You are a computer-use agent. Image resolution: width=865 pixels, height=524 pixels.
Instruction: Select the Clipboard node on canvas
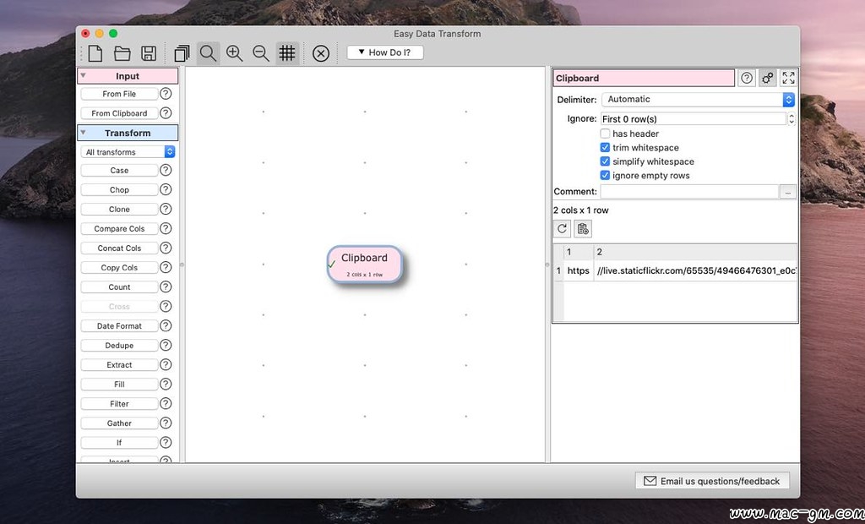(x=365, y=265)
